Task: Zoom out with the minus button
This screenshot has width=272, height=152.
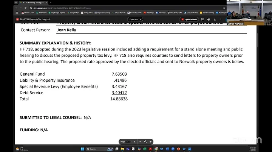Action: tap(140, 141)
